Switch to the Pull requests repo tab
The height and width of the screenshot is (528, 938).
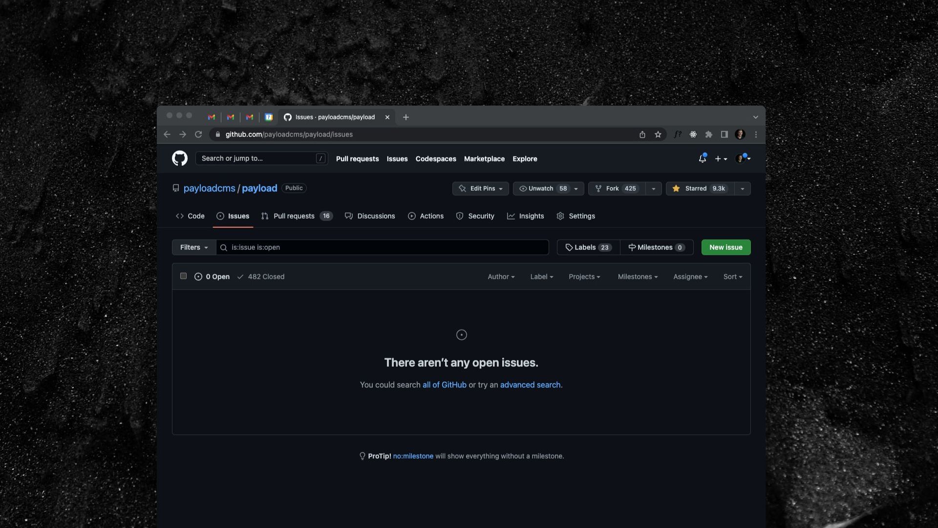[x=294, y=216]
